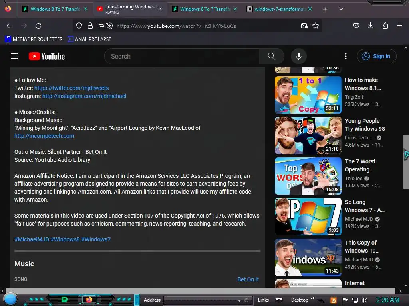Open the volume speaker tray icon
409x306 pixels.
point(364,300)
